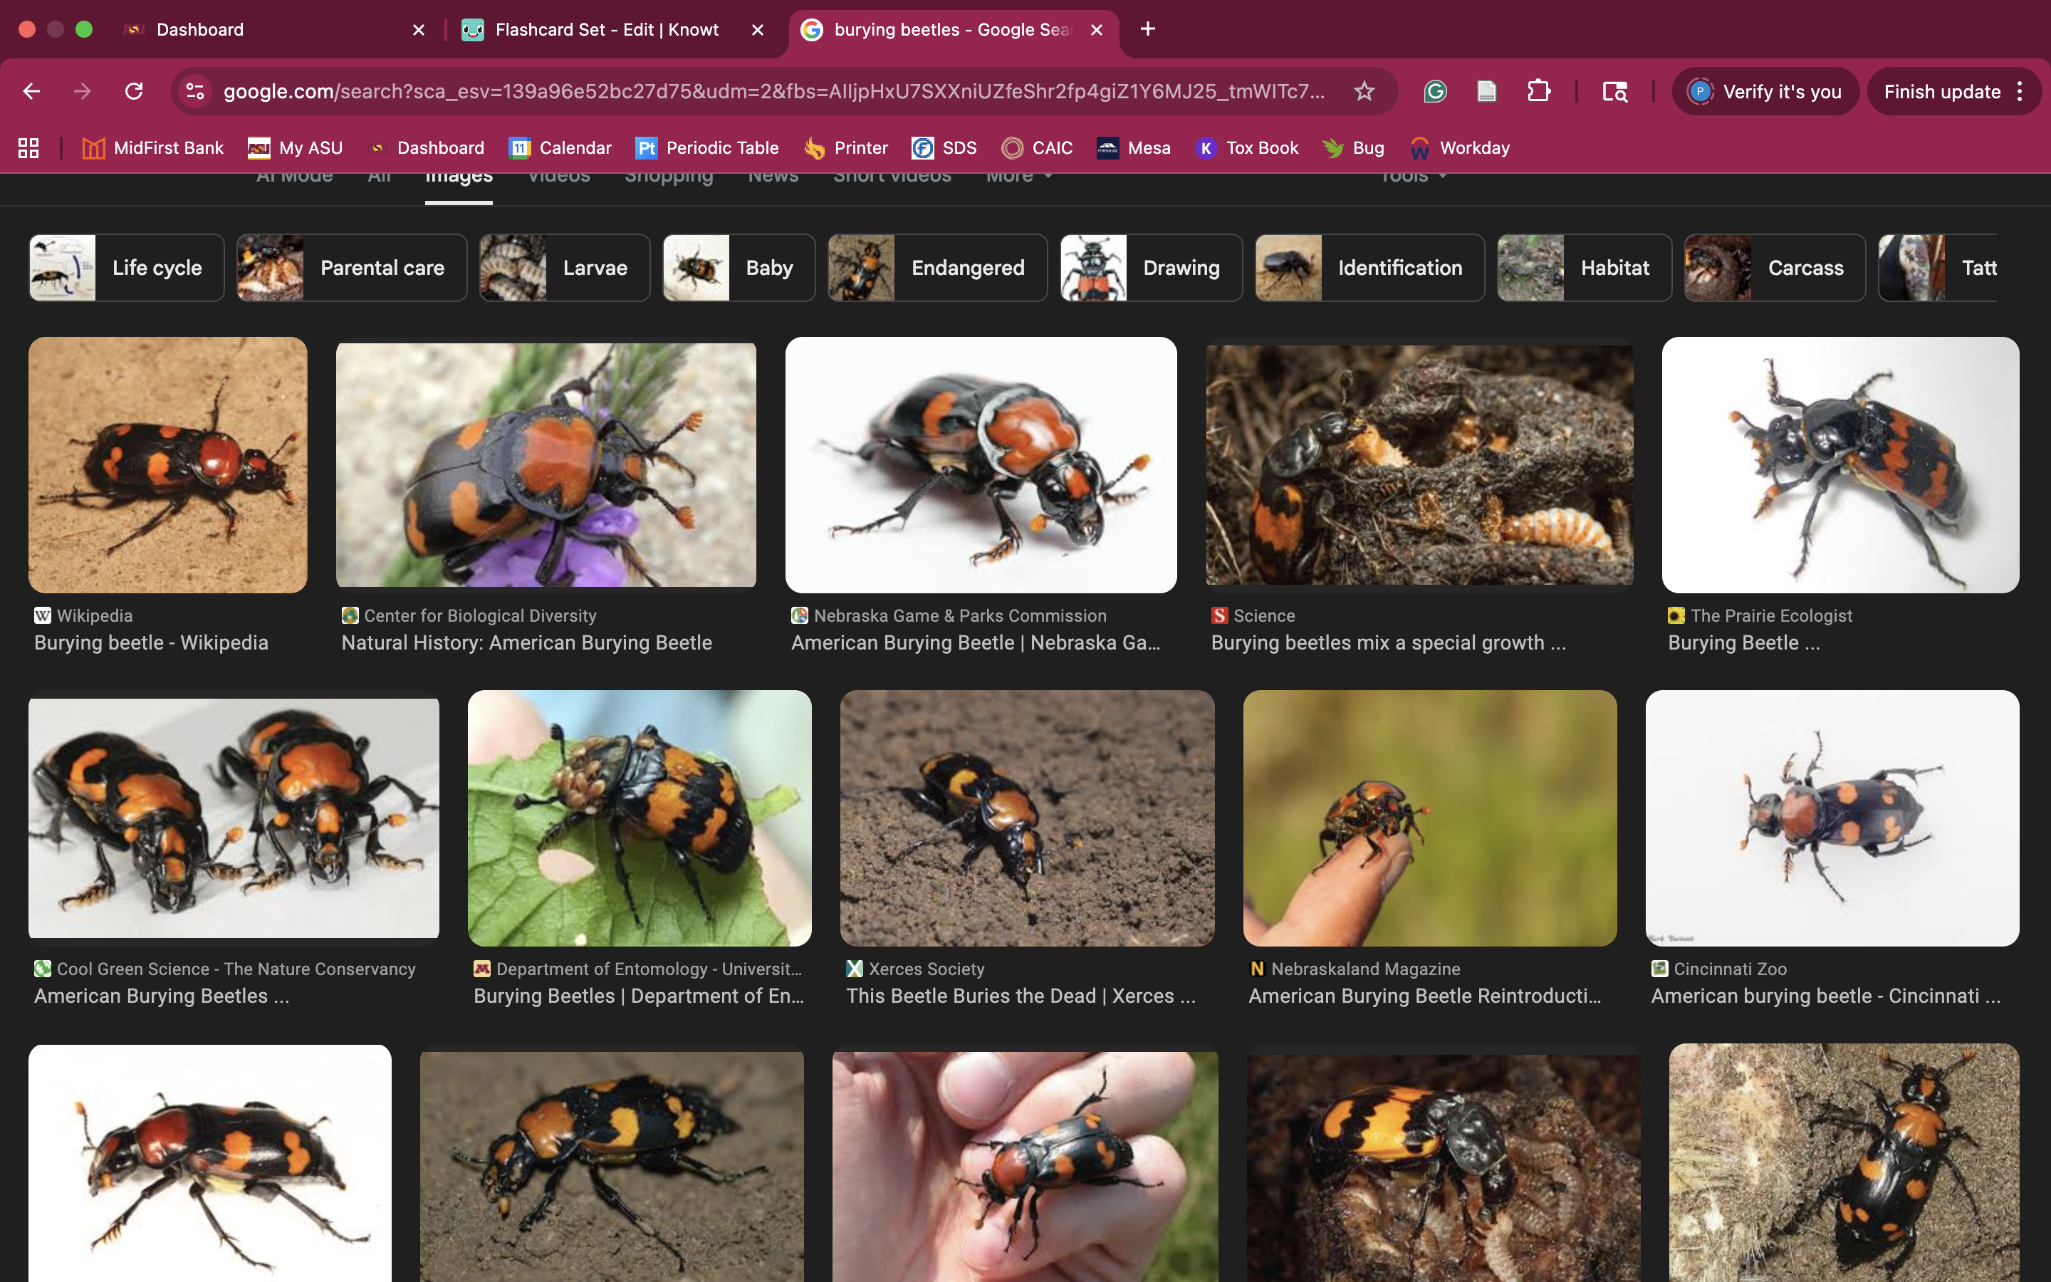Open the Extensions puzzle-piece menu
Screen dimensions: 2051x1282
point(1538,92)
